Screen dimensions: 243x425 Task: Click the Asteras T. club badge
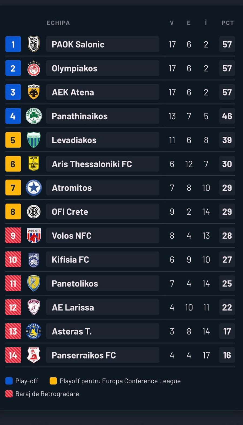tap(34, 331)
